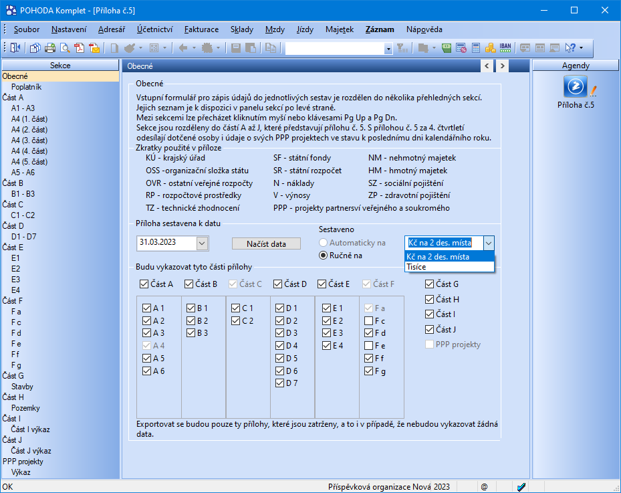This screenshot has height=493, width=621.
Task: Open dropdown arrow next to help icon
Action: point(581,48)
